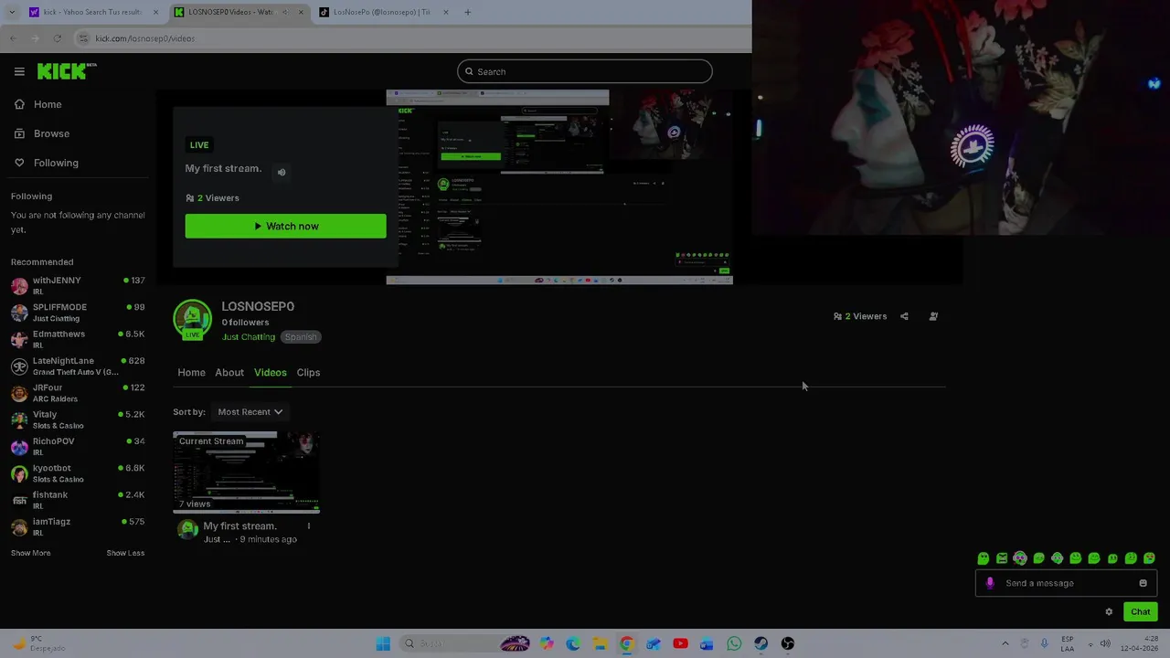1170x658 pixels.
Task: Open the Current Stream video thumbnail
Action: 247,472
